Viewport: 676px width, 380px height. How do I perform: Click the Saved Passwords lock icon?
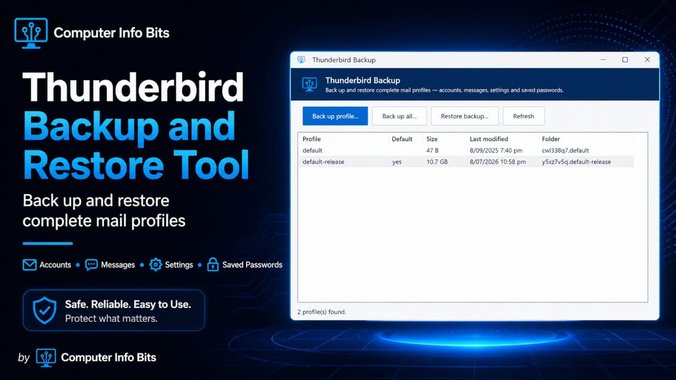pos(213,264)
